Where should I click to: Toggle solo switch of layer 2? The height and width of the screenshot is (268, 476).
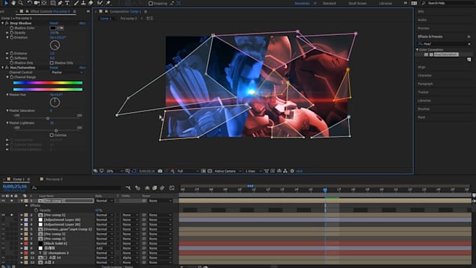pyautogui.click(x=12, y=215)
